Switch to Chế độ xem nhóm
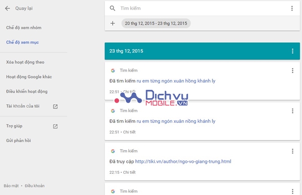The image size is (302, 195). (24, 28)
